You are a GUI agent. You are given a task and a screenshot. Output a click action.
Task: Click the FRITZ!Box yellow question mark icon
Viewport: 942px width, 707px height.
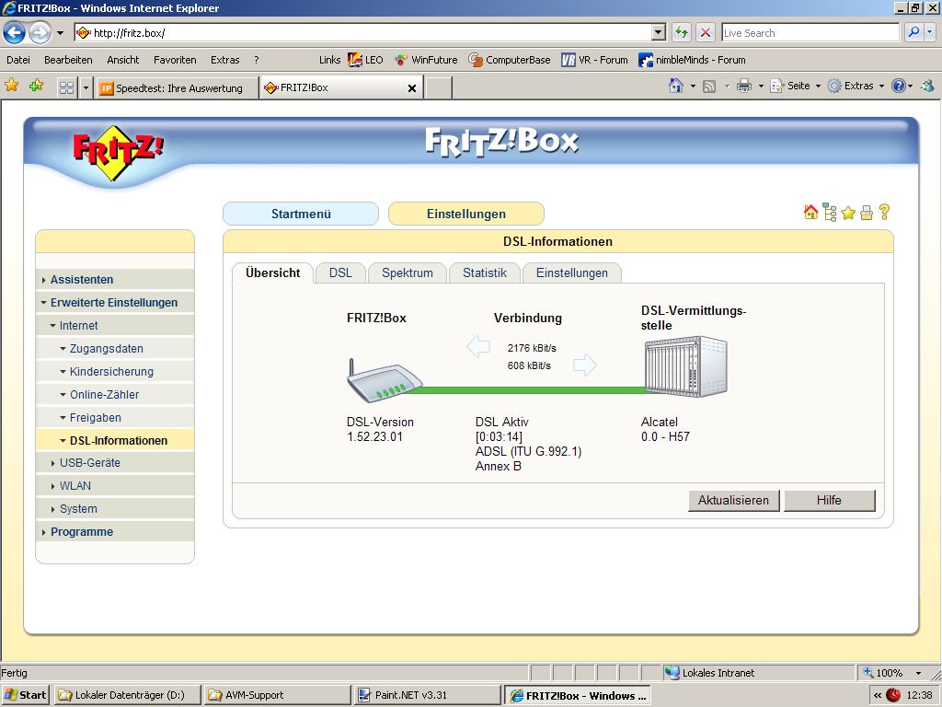[884, 213]
